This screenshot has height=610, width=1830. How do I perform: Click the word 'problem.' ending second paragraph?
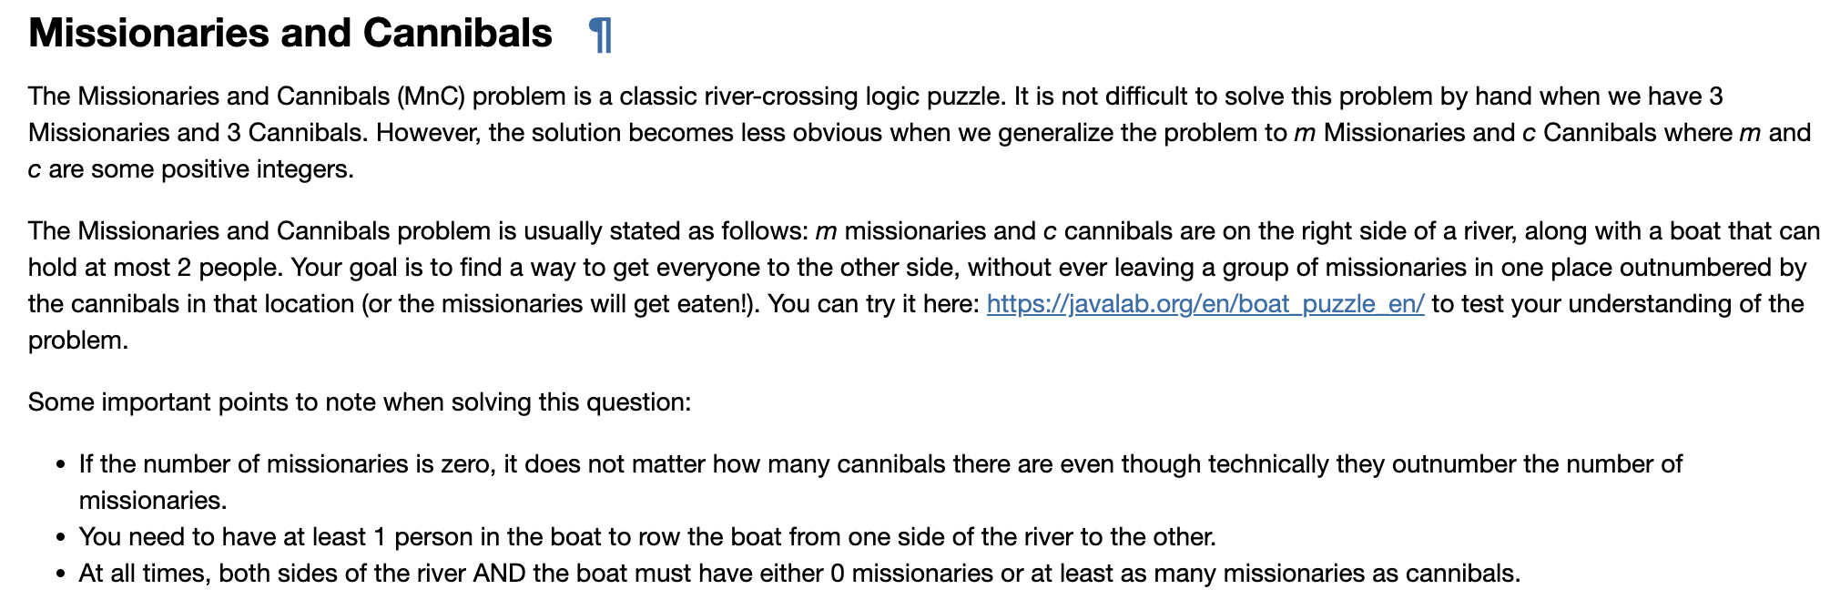(78, 340)
